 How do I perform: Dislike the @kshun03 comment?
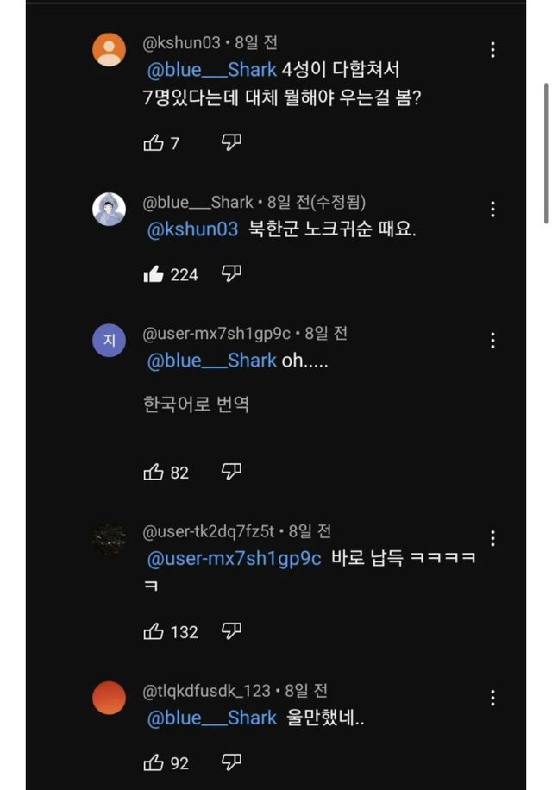231,143
